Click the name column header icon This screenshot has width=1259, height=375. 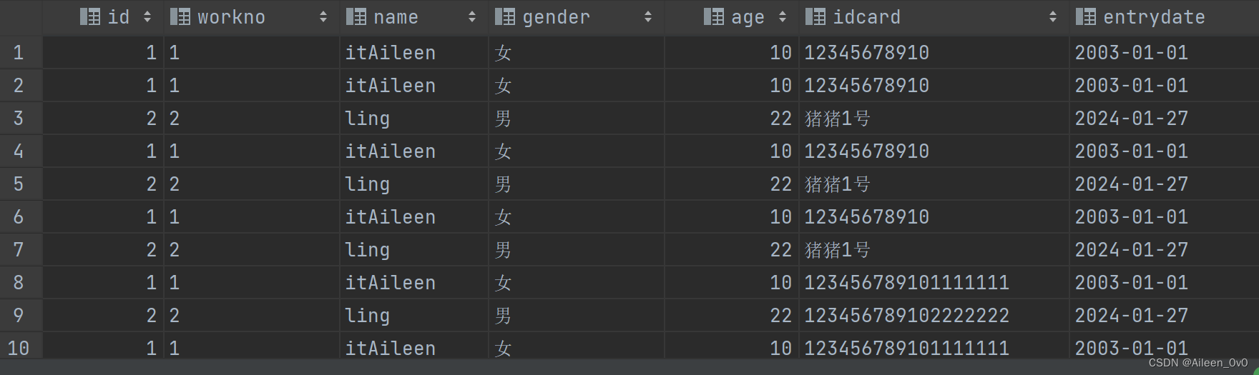[356, 17]
